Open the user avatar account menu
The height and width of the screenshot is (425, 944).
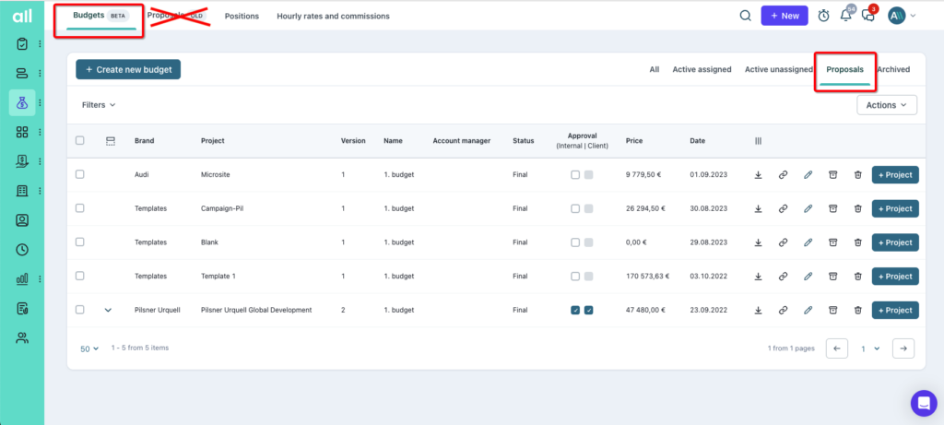[x=902, y=17]
